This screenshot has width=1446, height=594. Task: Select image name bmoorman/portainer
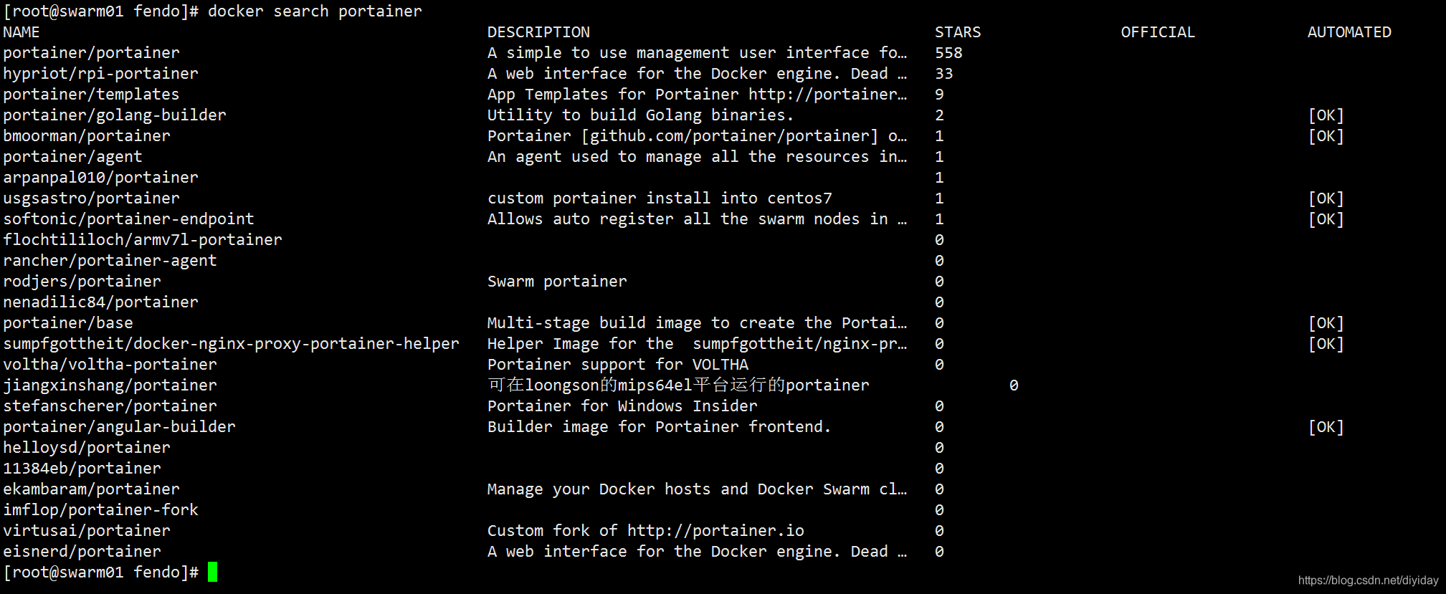tap(87, 136)
